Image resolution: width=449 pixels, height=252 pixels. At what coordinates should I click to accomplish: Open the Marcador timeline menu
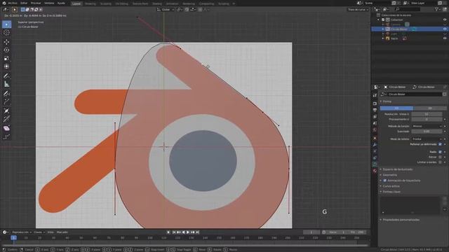pyautogui.click(x=62, y=232)
